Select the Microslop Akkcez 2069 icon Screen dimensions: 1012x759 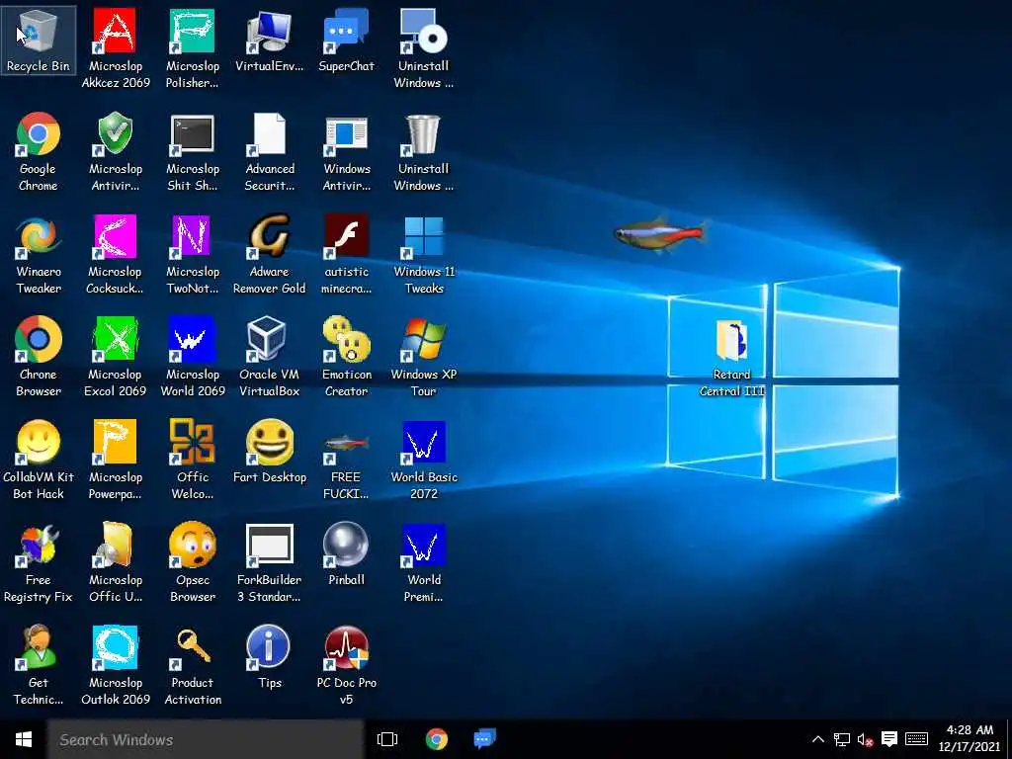pos(116,48)
